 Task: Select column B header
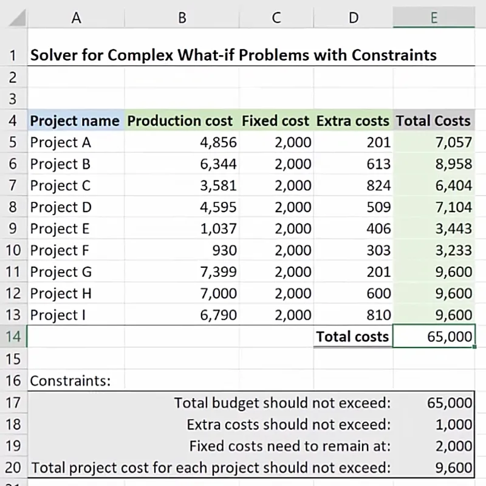point(182,18)
